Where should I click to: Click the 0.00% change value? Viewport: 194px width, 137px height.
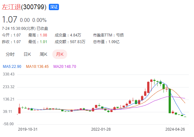(x=39, y=20)
